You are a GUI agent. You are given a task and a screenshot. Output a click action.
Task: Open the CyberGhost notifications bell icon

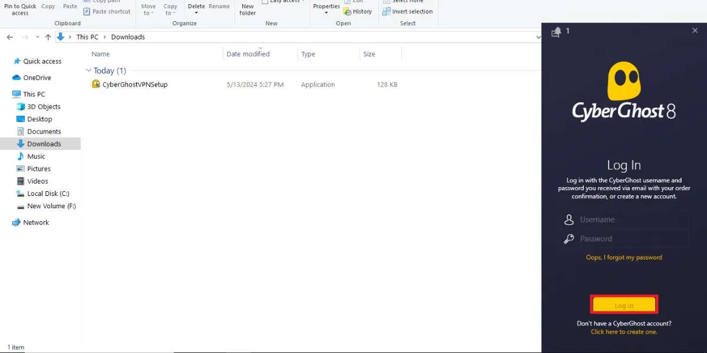(556, 32)
